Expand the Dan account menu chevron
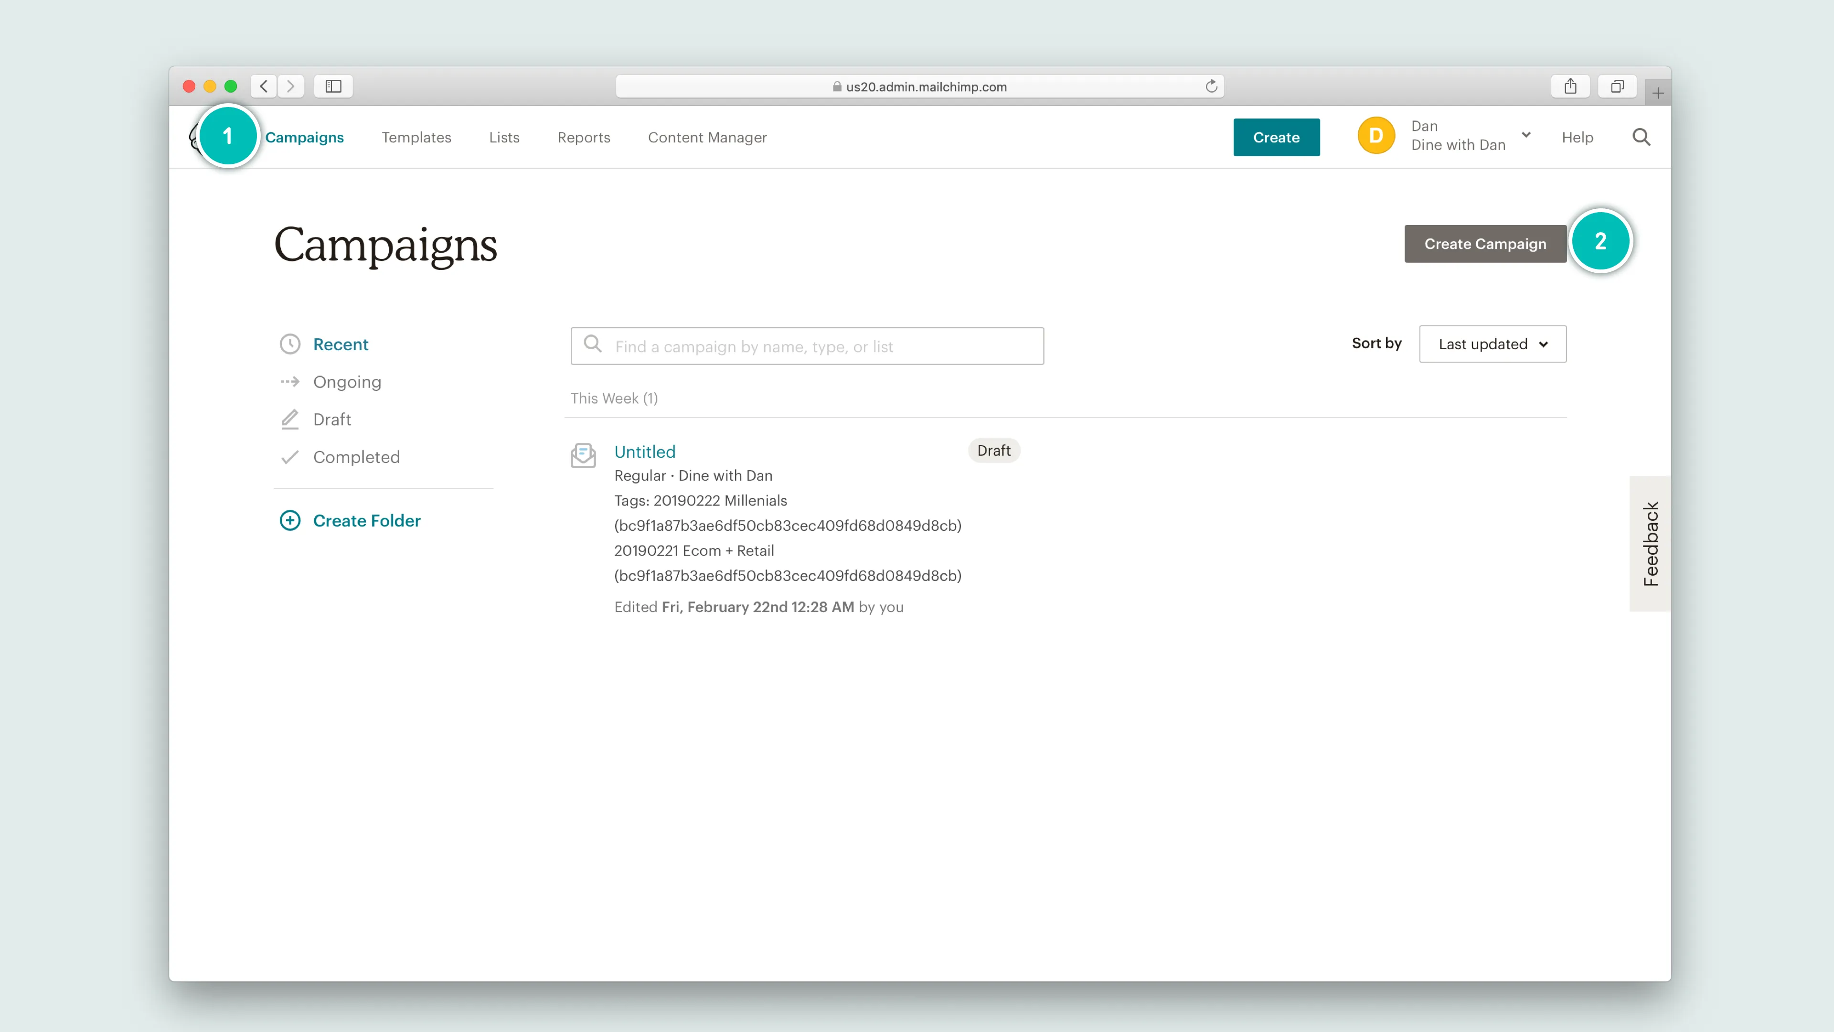The height and width of the screenshot is (1032, 1834). [x=1526, y=135]
